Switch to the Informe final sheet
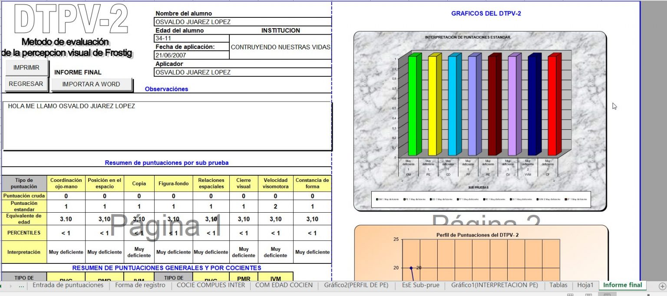This screenshot has height=296, width=667. pyautogui.click(x=622, y=285)
